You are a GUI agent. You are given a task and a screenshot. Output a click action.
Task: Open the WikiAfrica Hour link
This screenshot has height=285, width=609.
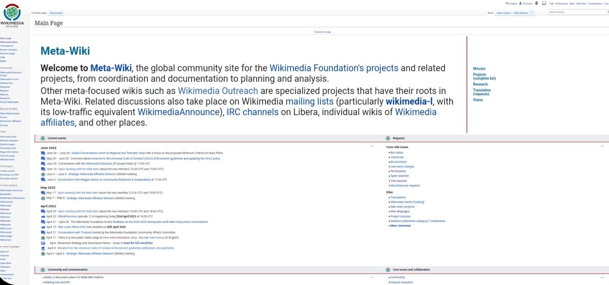[67, 216]
